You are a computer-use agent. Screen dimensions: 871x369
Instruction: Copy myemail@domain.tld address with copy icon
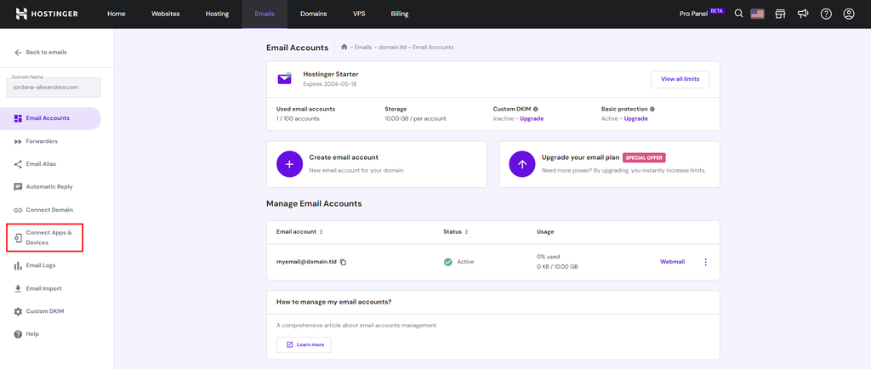coord(344,262)
